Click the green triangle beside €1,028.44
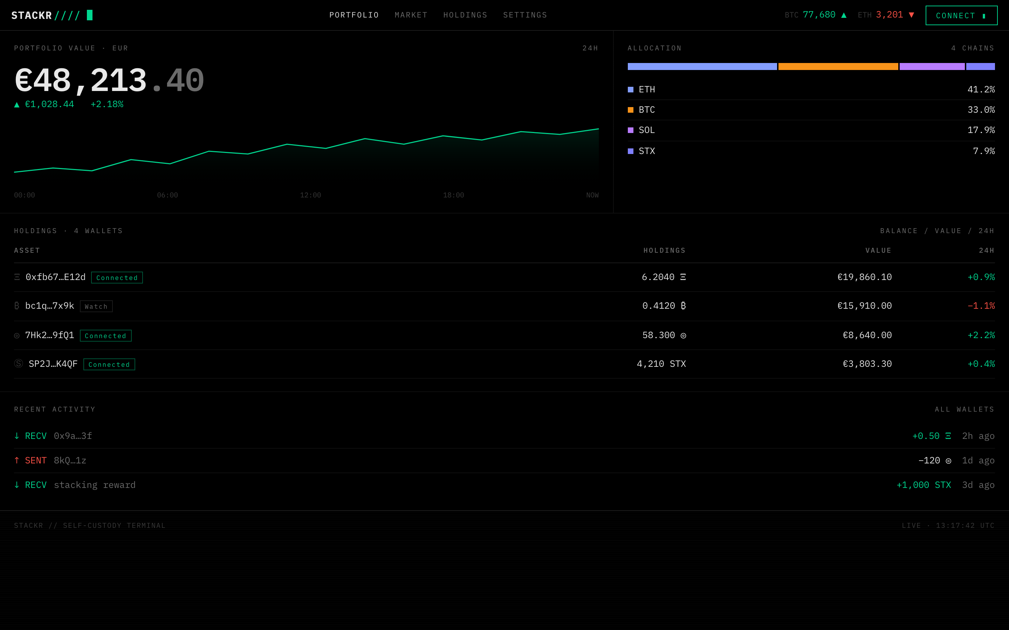Viewport: 1009px width, 630px height. coord(17,105)
